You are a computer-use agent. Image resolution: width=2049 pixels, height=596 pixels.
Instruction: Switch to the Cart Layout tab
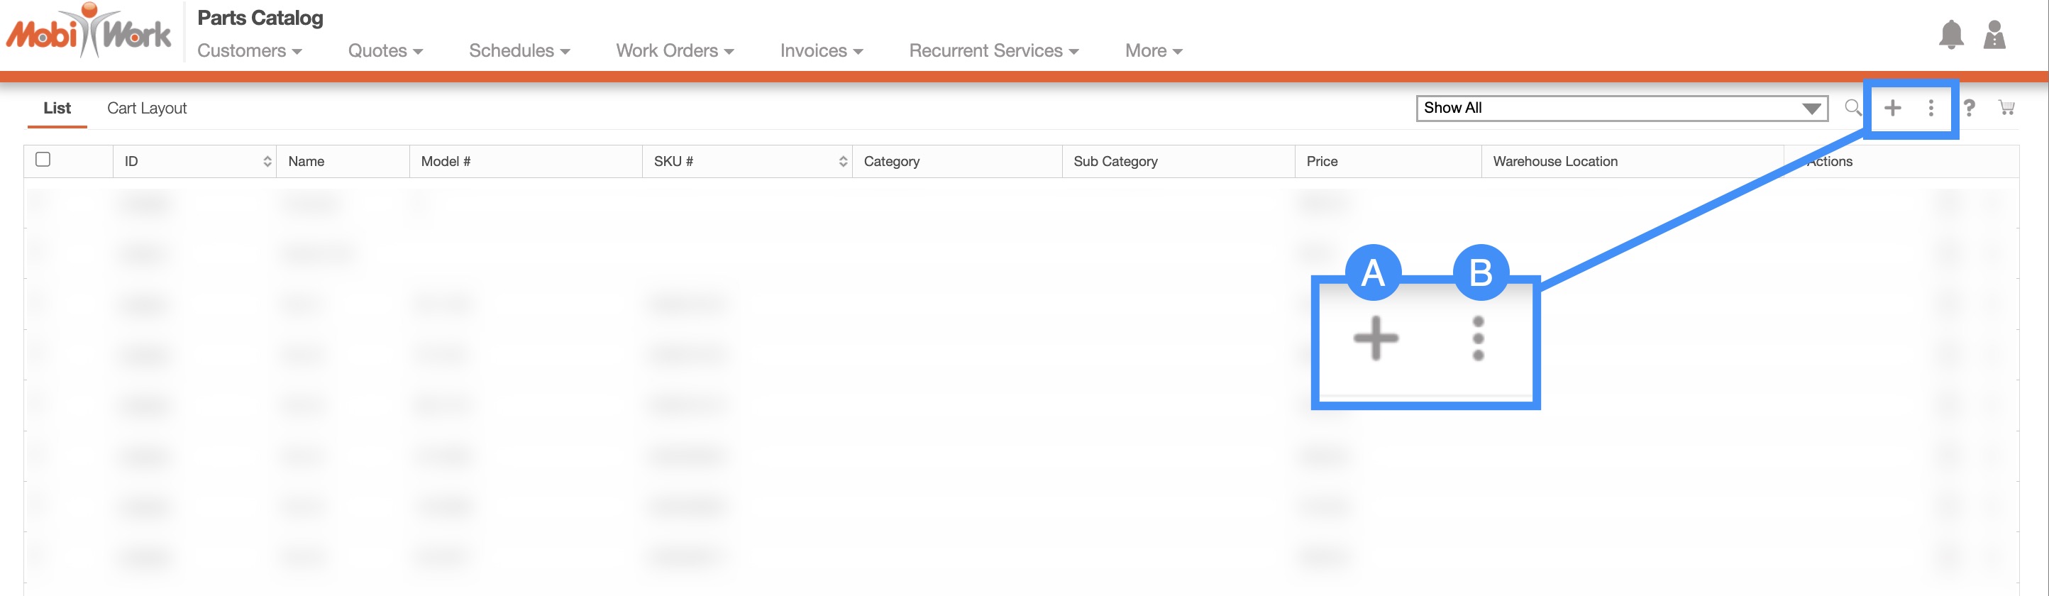pyautogui.click(x=146, y=109)
